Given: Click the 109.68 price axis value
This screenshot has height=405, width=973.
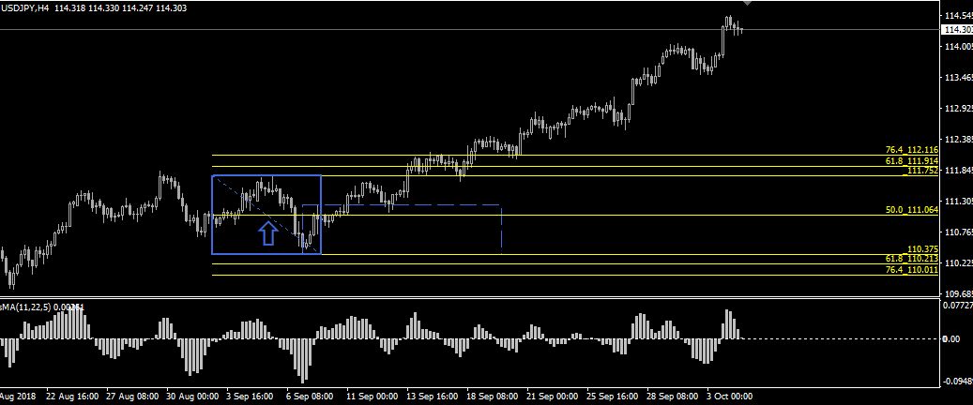Looking at the screenshot, I should (959, 294).
